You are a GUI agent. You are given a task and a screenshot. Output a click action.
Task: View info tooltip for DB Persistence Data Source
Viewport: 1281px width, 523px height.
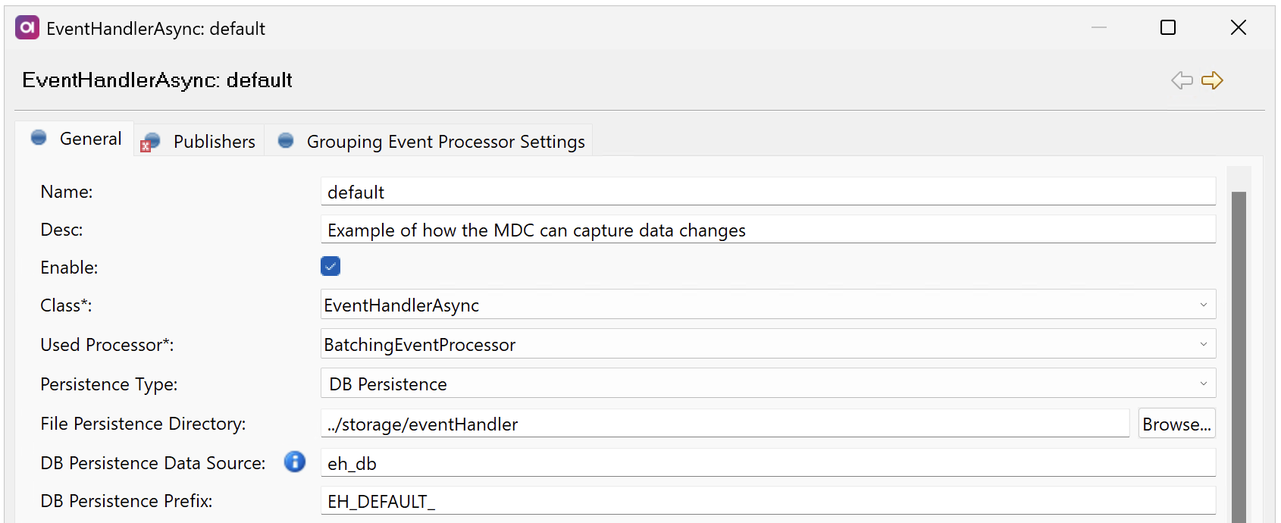[294, 462]
